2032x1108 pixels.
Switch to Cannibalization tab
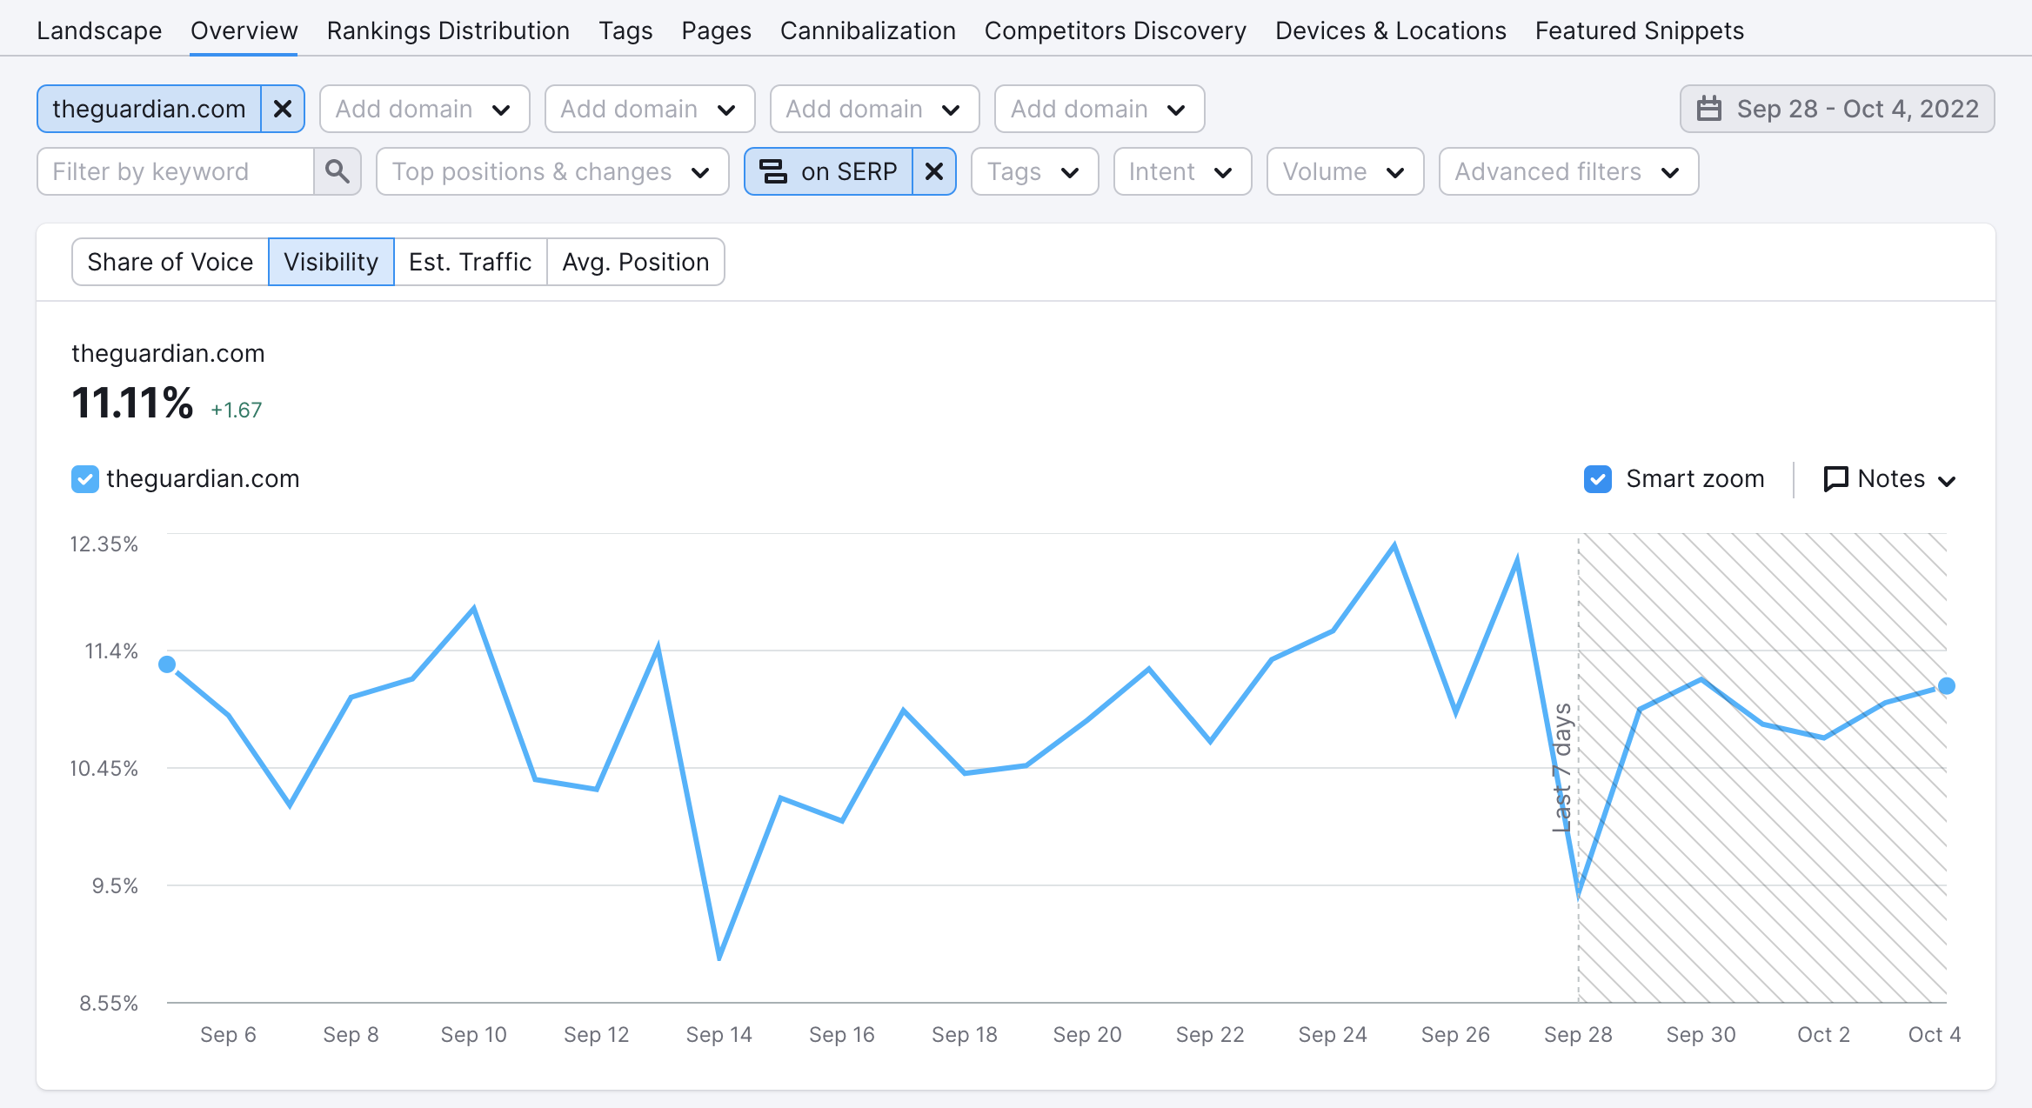tap(867, 30)
